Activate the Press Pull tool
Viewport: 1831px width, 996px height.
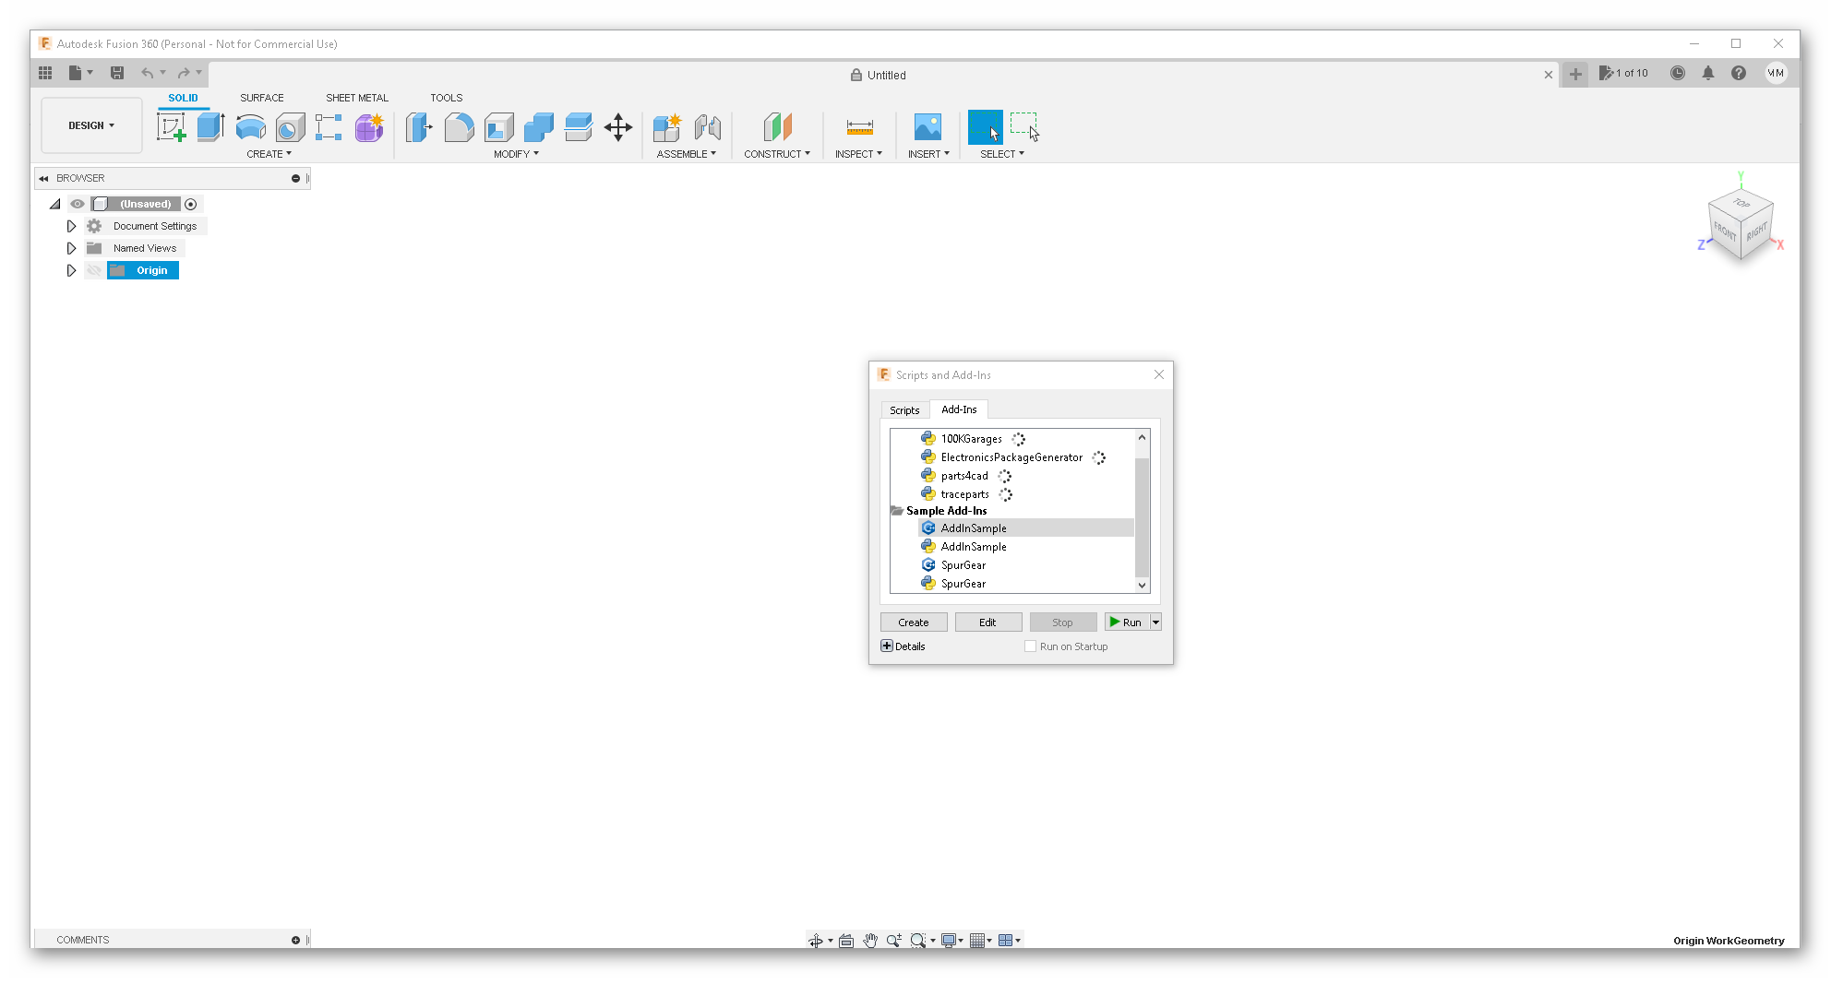click(419, 127)
